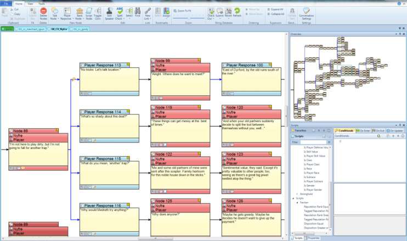
Task: Run Spell Check from ribbon
Action: point(120,12)
